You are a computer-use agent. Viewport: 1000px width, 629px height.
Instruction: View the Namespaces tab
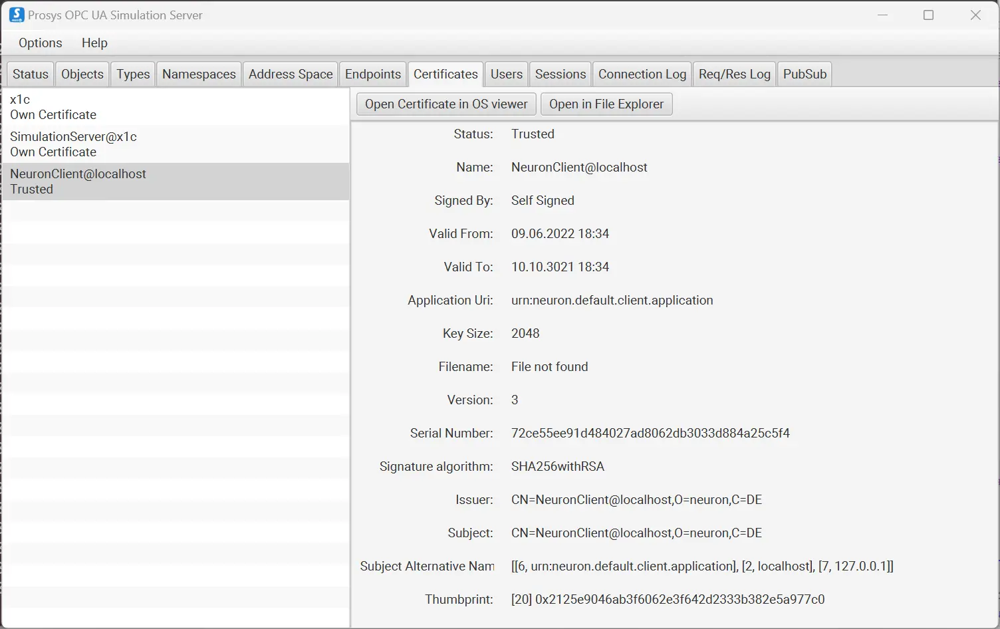pyautogui.click(x=198, y=74)
